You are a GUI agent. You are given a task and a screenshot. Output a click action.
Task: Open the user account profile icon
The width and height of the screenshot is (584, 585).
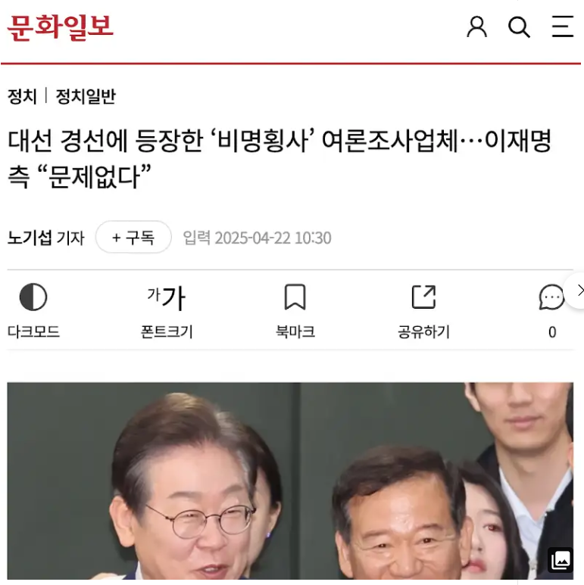tap(477, 26)
